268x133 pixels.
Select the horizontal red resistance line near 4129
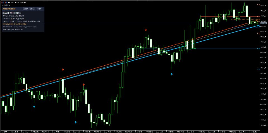click(x=230, y=16)
